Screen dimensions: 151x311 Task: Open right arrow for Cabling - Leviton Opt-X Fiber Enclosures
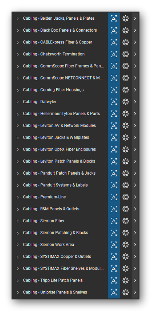pos(135,149)
